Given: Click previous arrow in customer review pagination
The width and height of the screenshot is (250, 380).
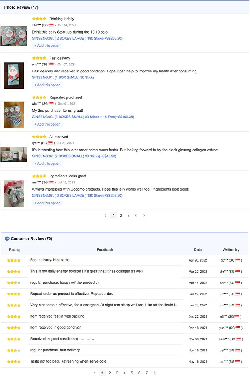Looking at the screenshot, I should 94,373.
